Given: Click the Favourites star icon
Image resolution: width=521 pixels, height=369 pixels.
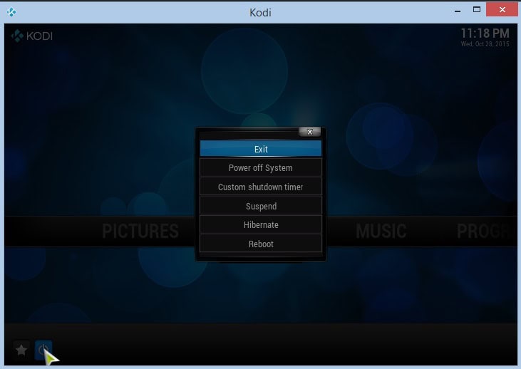Looking at the screenshot, I should [x=21, y=350].
